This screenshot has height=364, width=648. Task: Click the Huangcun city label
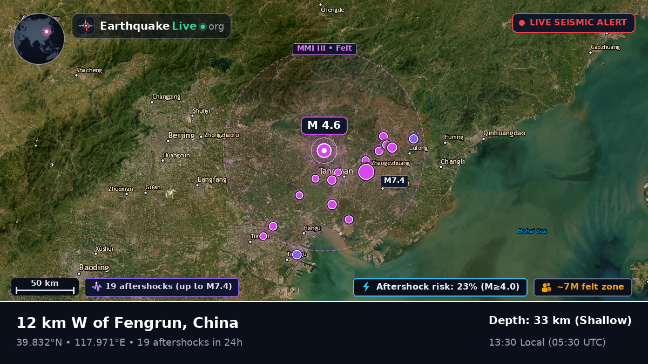pyautogui.click(x=176, y=155)
